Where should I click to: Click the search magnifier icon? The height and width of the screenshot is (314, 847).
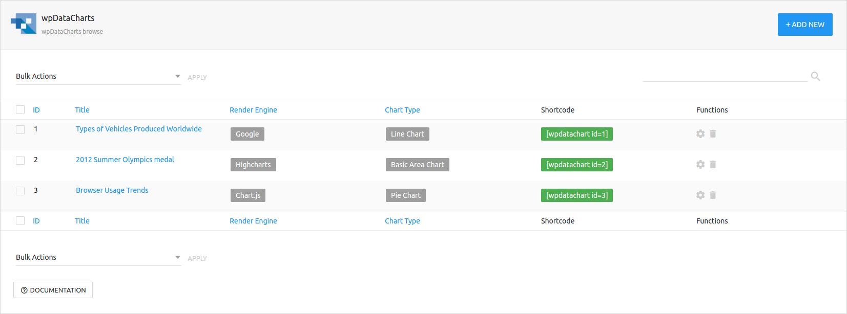coord(815,76)
